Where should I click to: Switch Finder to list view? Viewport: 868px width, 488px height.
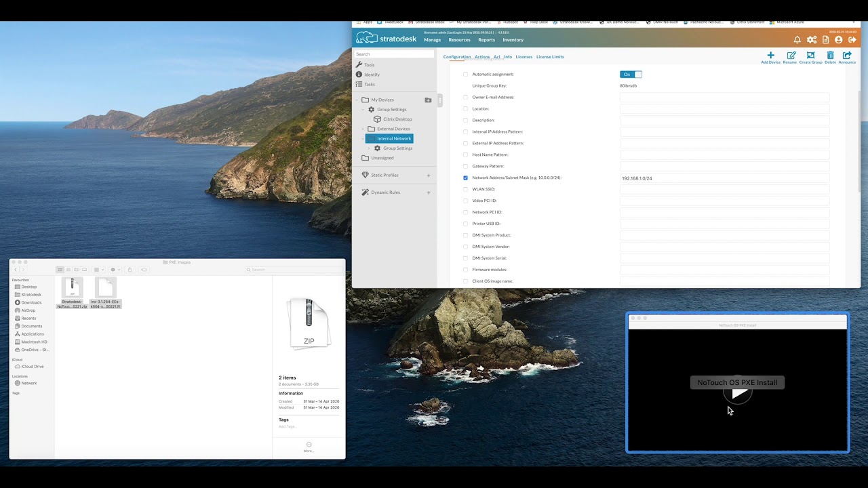tap(68, 270)
